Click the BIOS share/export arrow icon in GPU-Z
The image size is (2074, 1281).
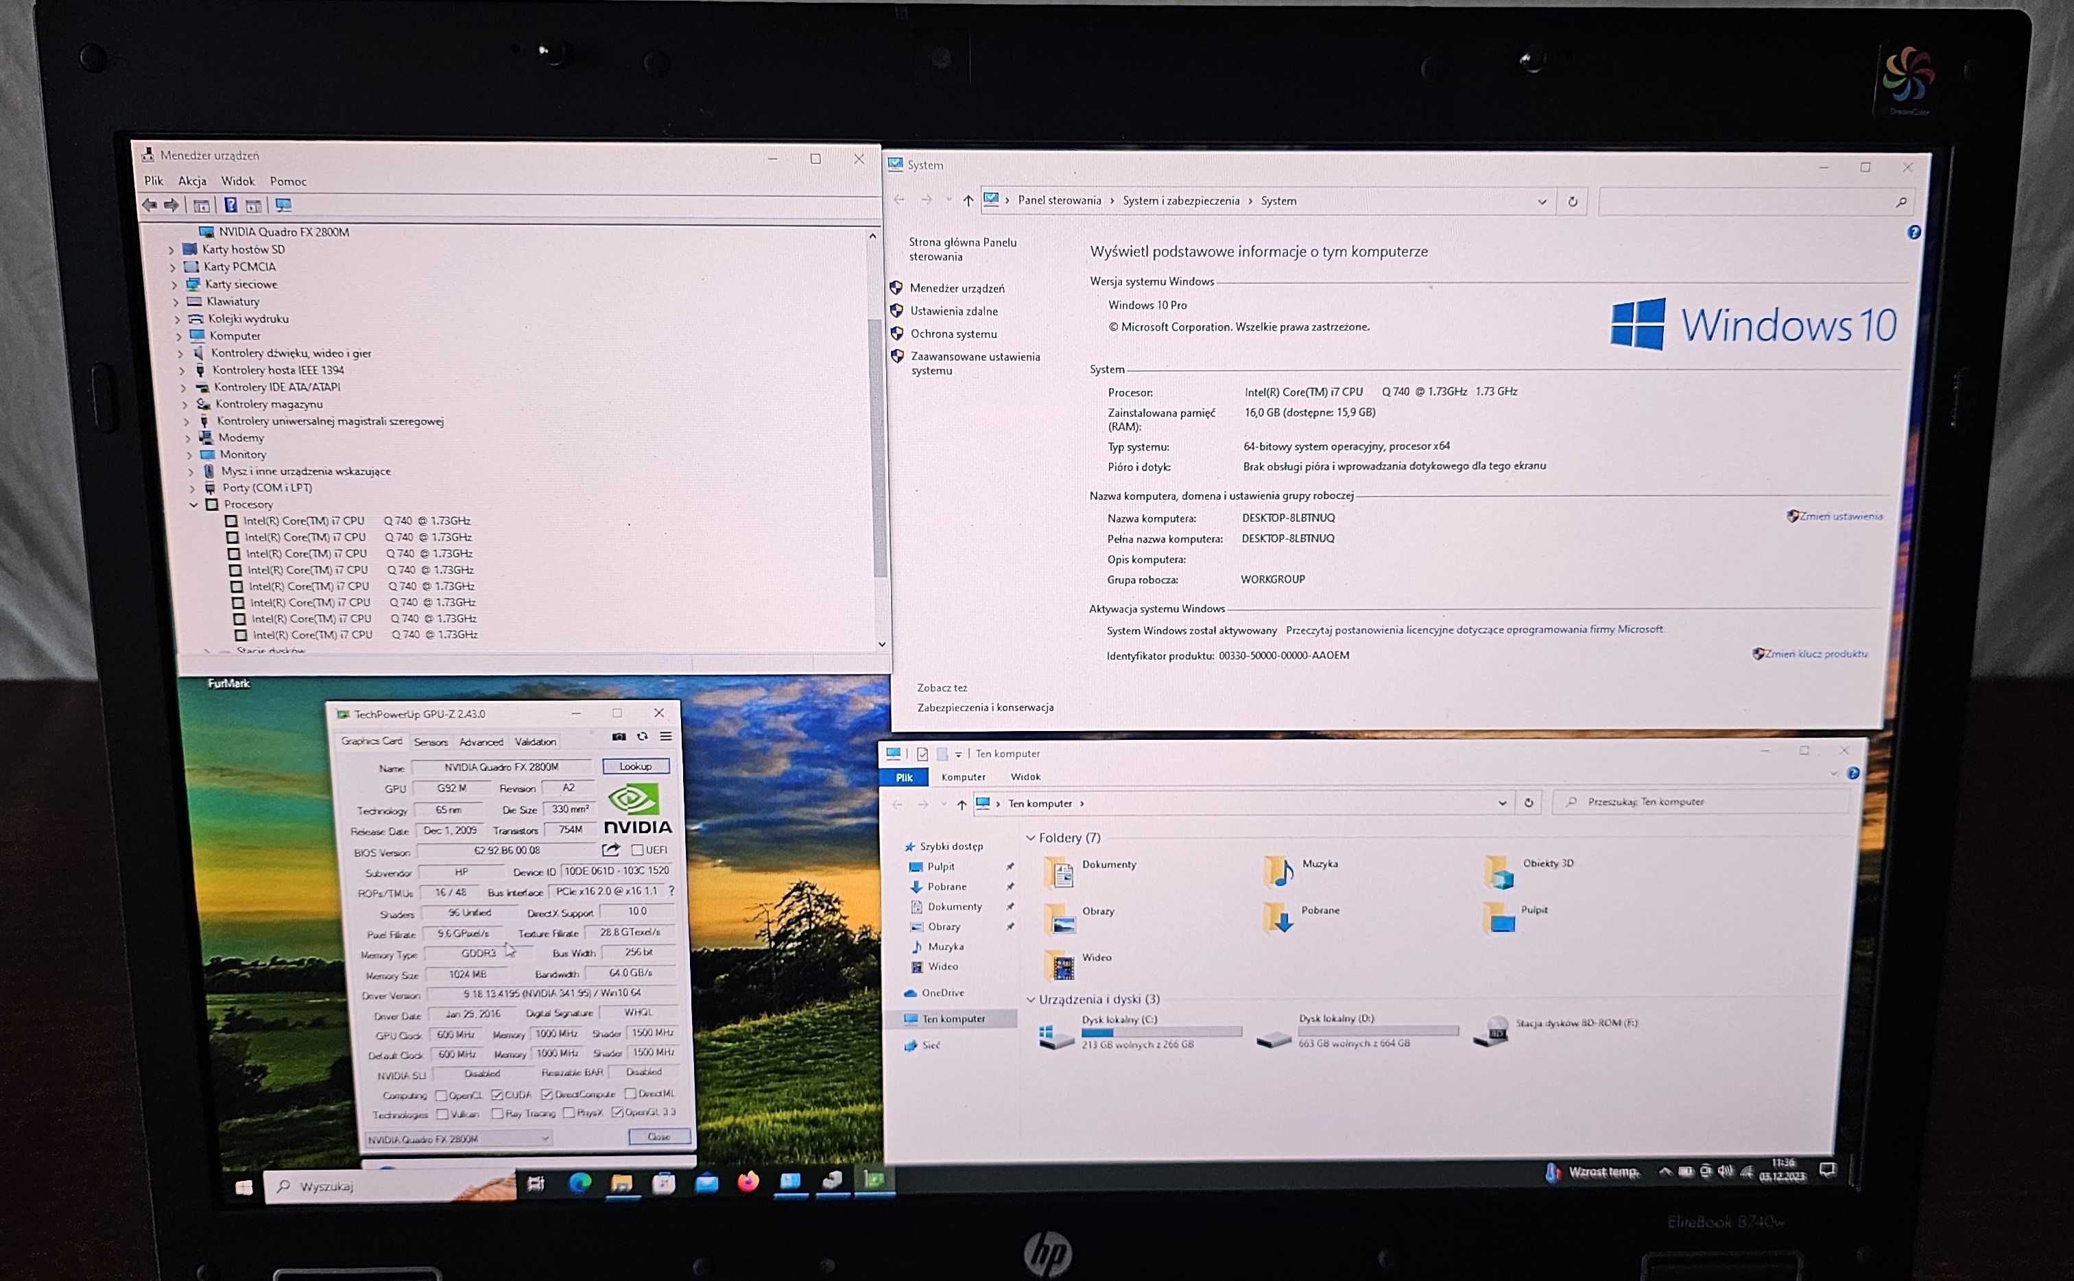pos(611,849)
